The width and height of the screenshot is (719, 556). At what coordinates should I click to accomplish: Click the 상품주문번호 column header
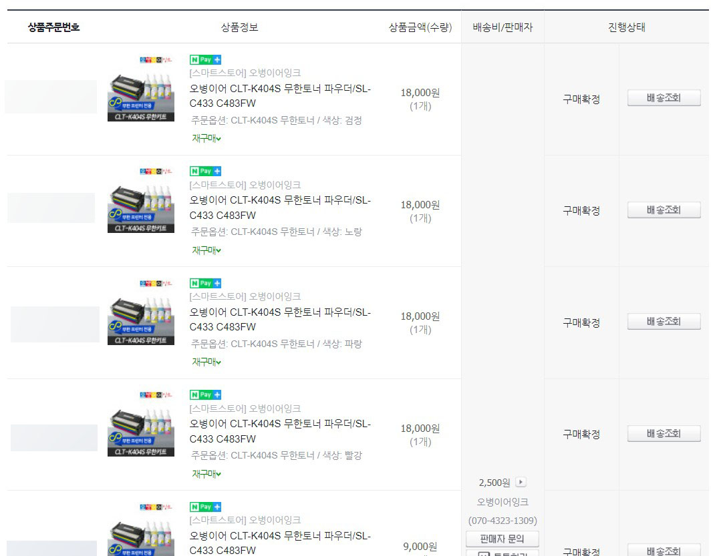click(x=53, y=27)
